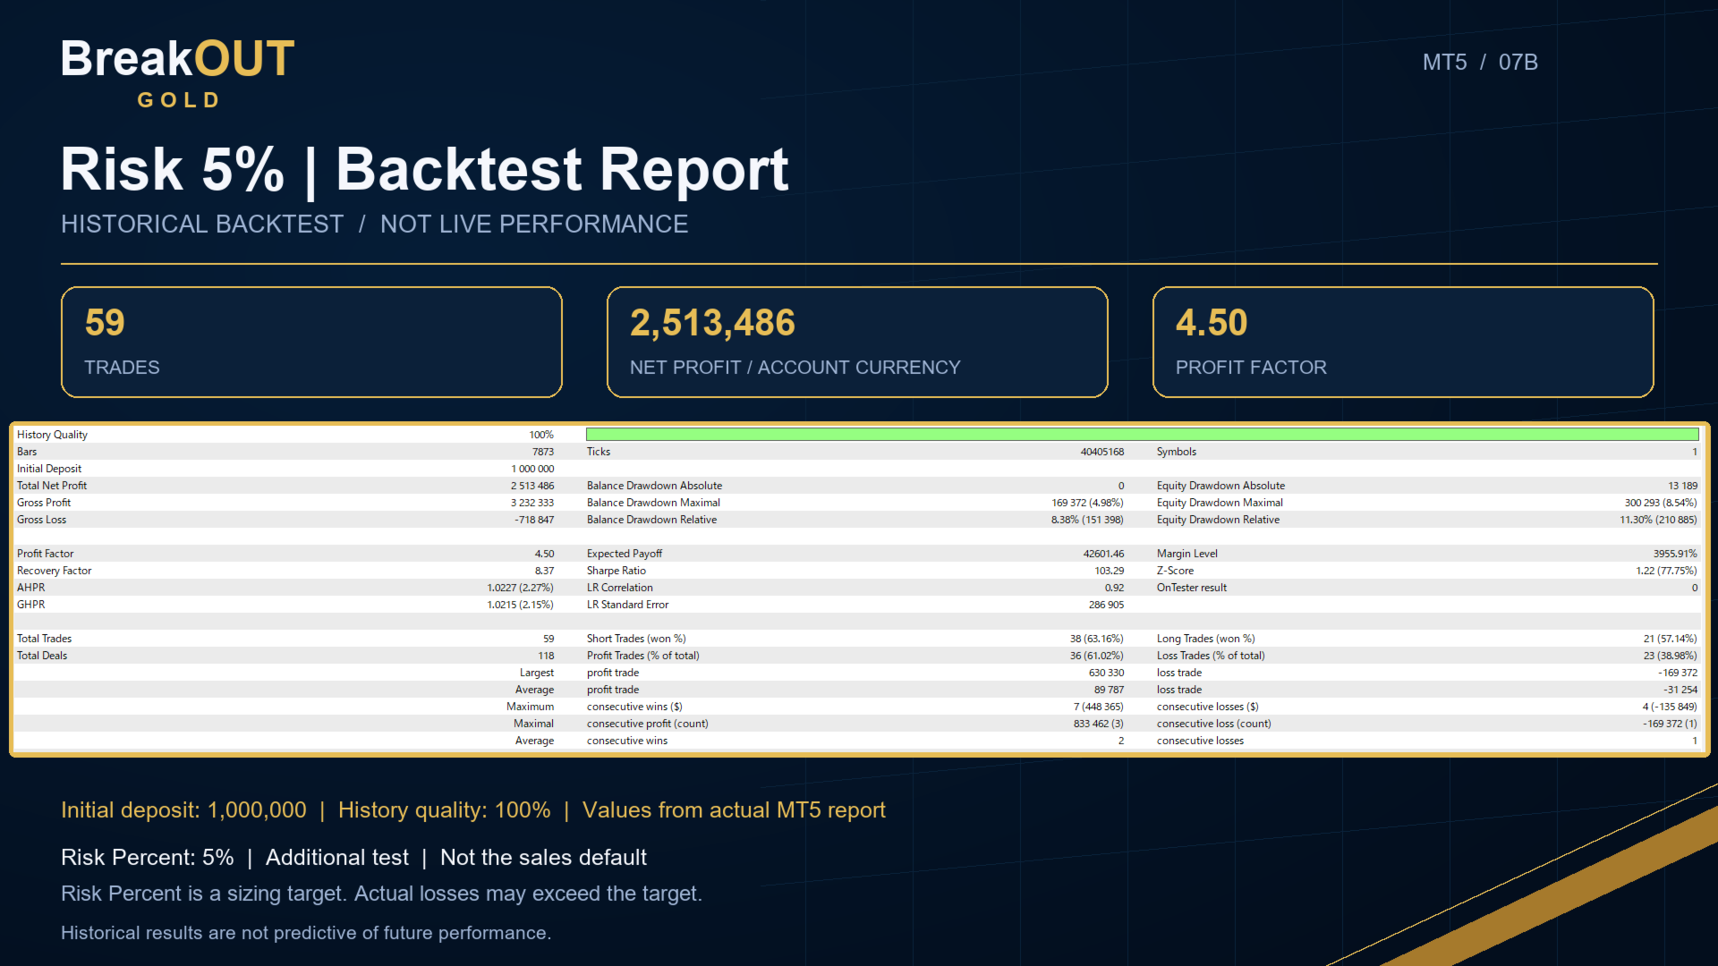Click the Margin Level 3955.91% value
This screenshot has width=1718, height=966.
[x=1675, y=554]
